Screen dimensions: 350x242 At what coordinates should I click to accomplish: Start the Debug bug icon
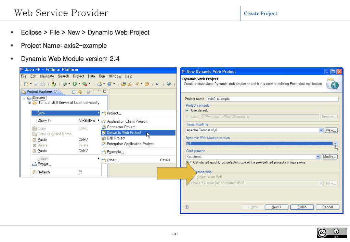coord(65,84)
